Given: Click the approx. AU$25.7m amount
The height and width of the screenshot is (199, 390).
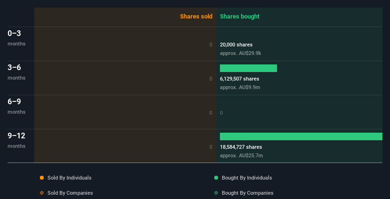Looking at the screenshot, I should tap(241, 155).
